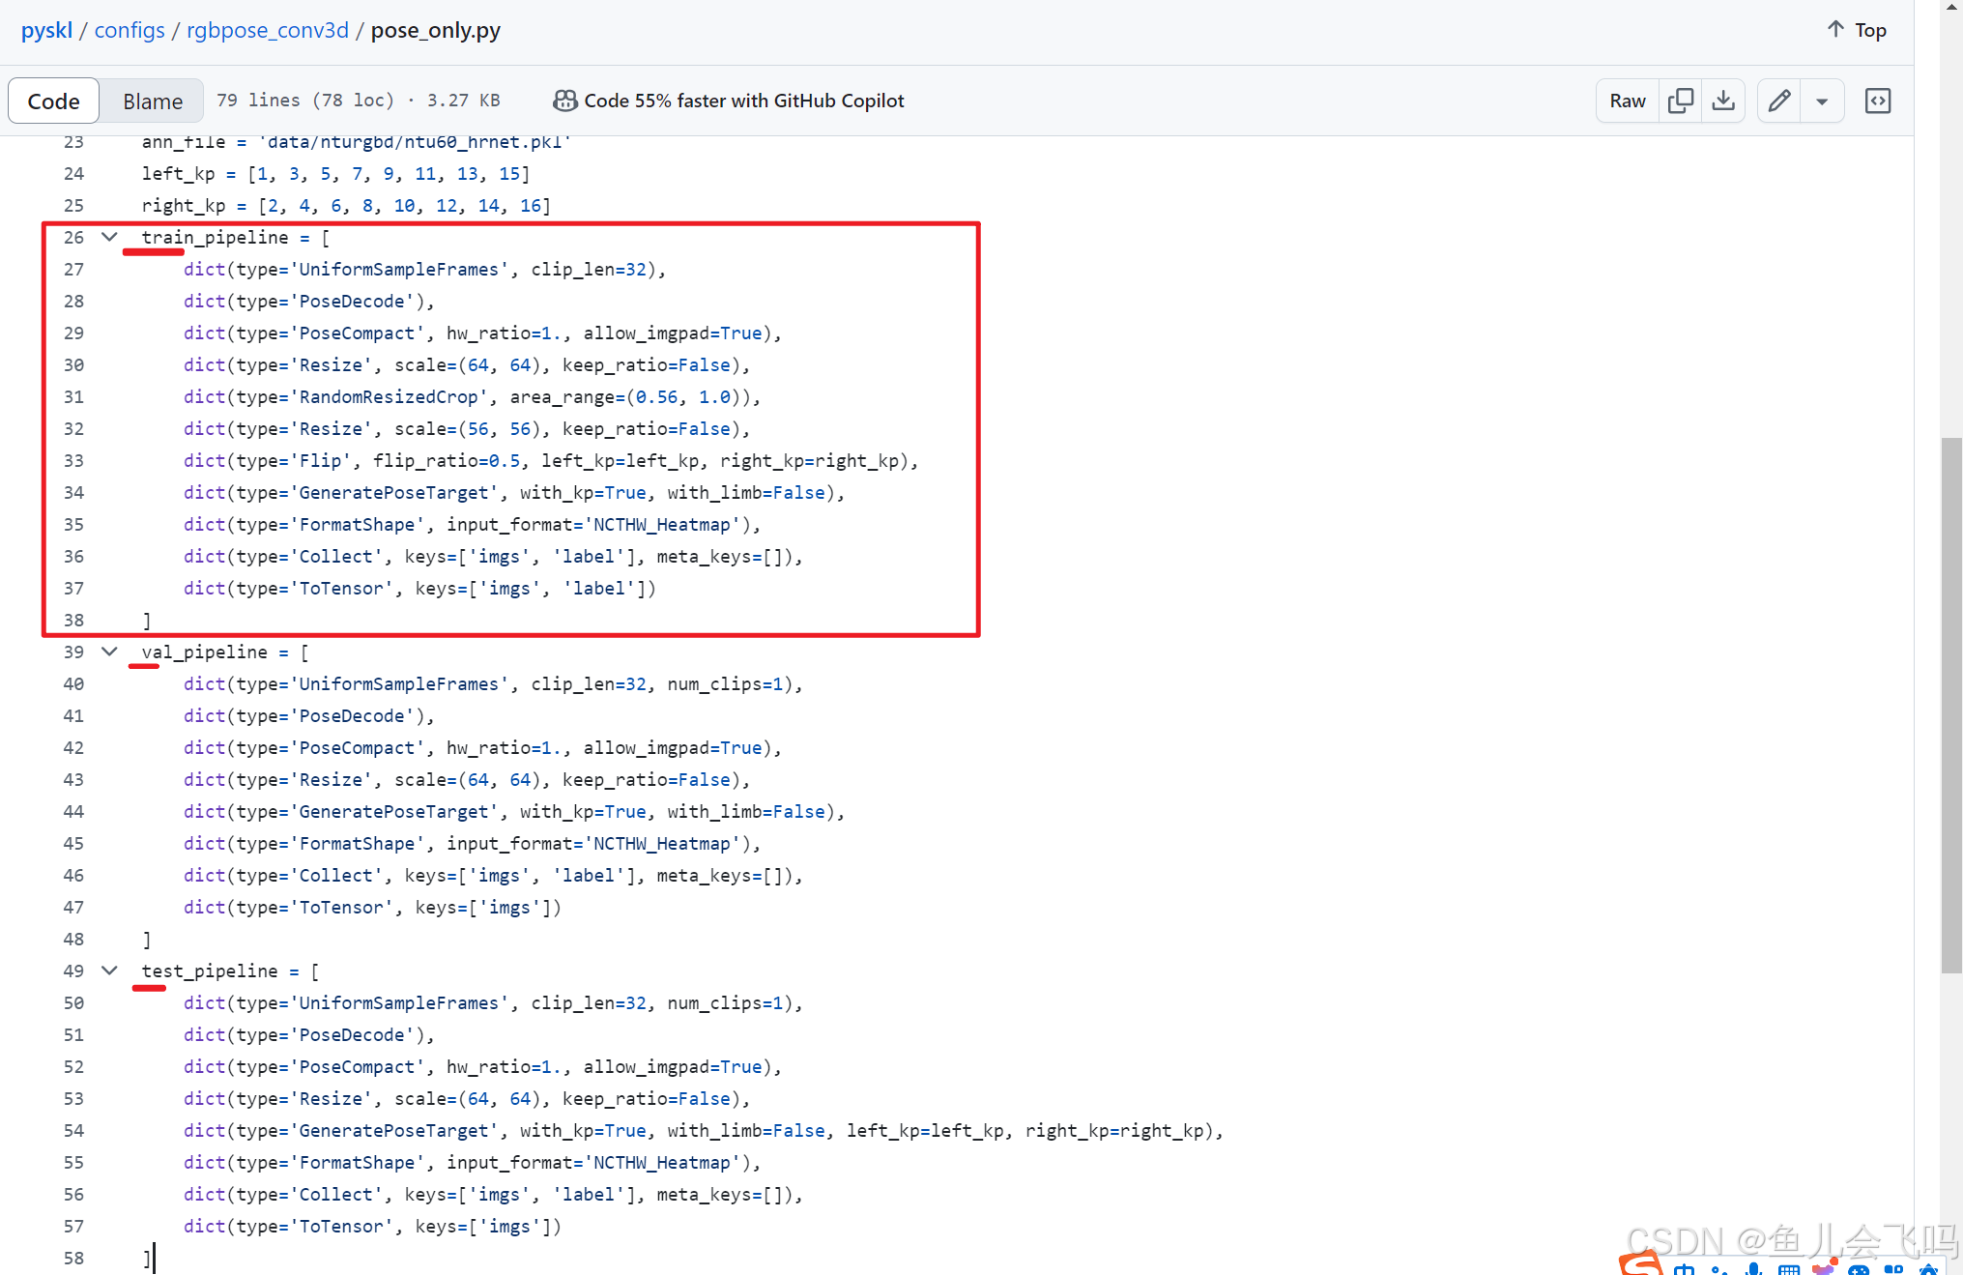
Task: Collapse the train_pipeline code block
Action: coord(108,237)
